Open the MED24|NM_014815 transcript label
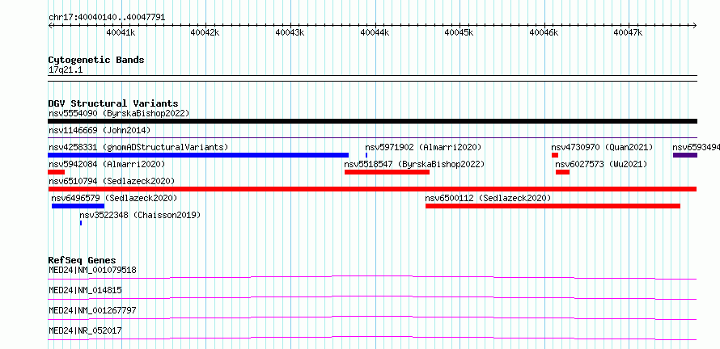This screenshot has height=349, width=720. 85,290
